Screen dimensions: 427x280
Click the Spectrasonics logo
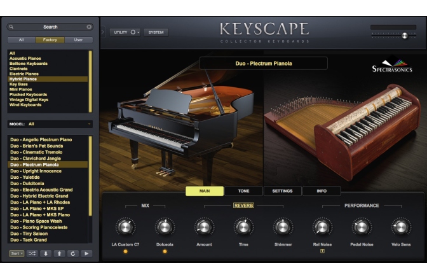tap(392, 66)
